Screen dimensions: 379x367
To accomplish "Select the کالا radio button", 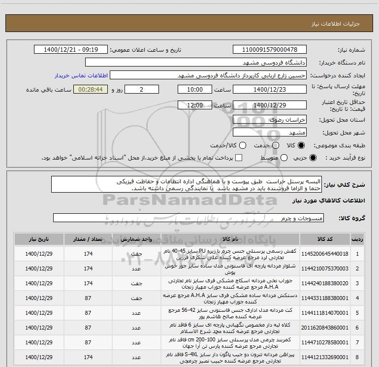I will (301, 145).
